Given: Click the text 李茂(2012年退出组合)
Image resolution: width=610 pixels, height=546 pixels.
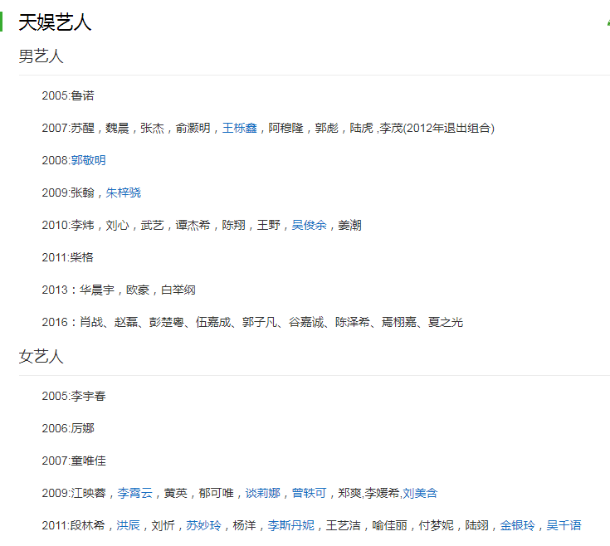Looking at the screenshot, I should click(437, 128).
